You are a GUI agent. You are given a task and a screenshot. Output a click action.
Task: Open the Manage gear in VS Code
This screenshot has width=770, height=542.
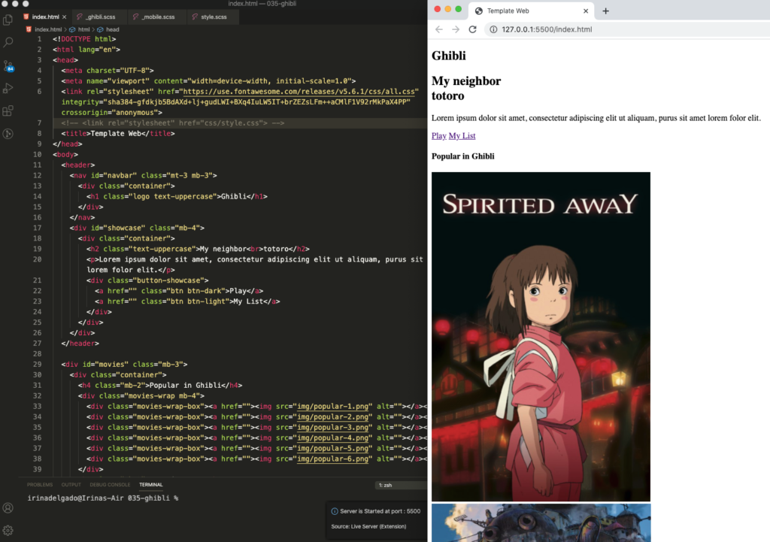[8, 530]
